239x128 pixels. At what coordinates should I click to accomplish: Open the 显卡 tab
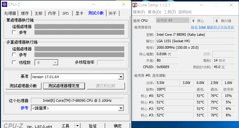click(x=79, y=13)
